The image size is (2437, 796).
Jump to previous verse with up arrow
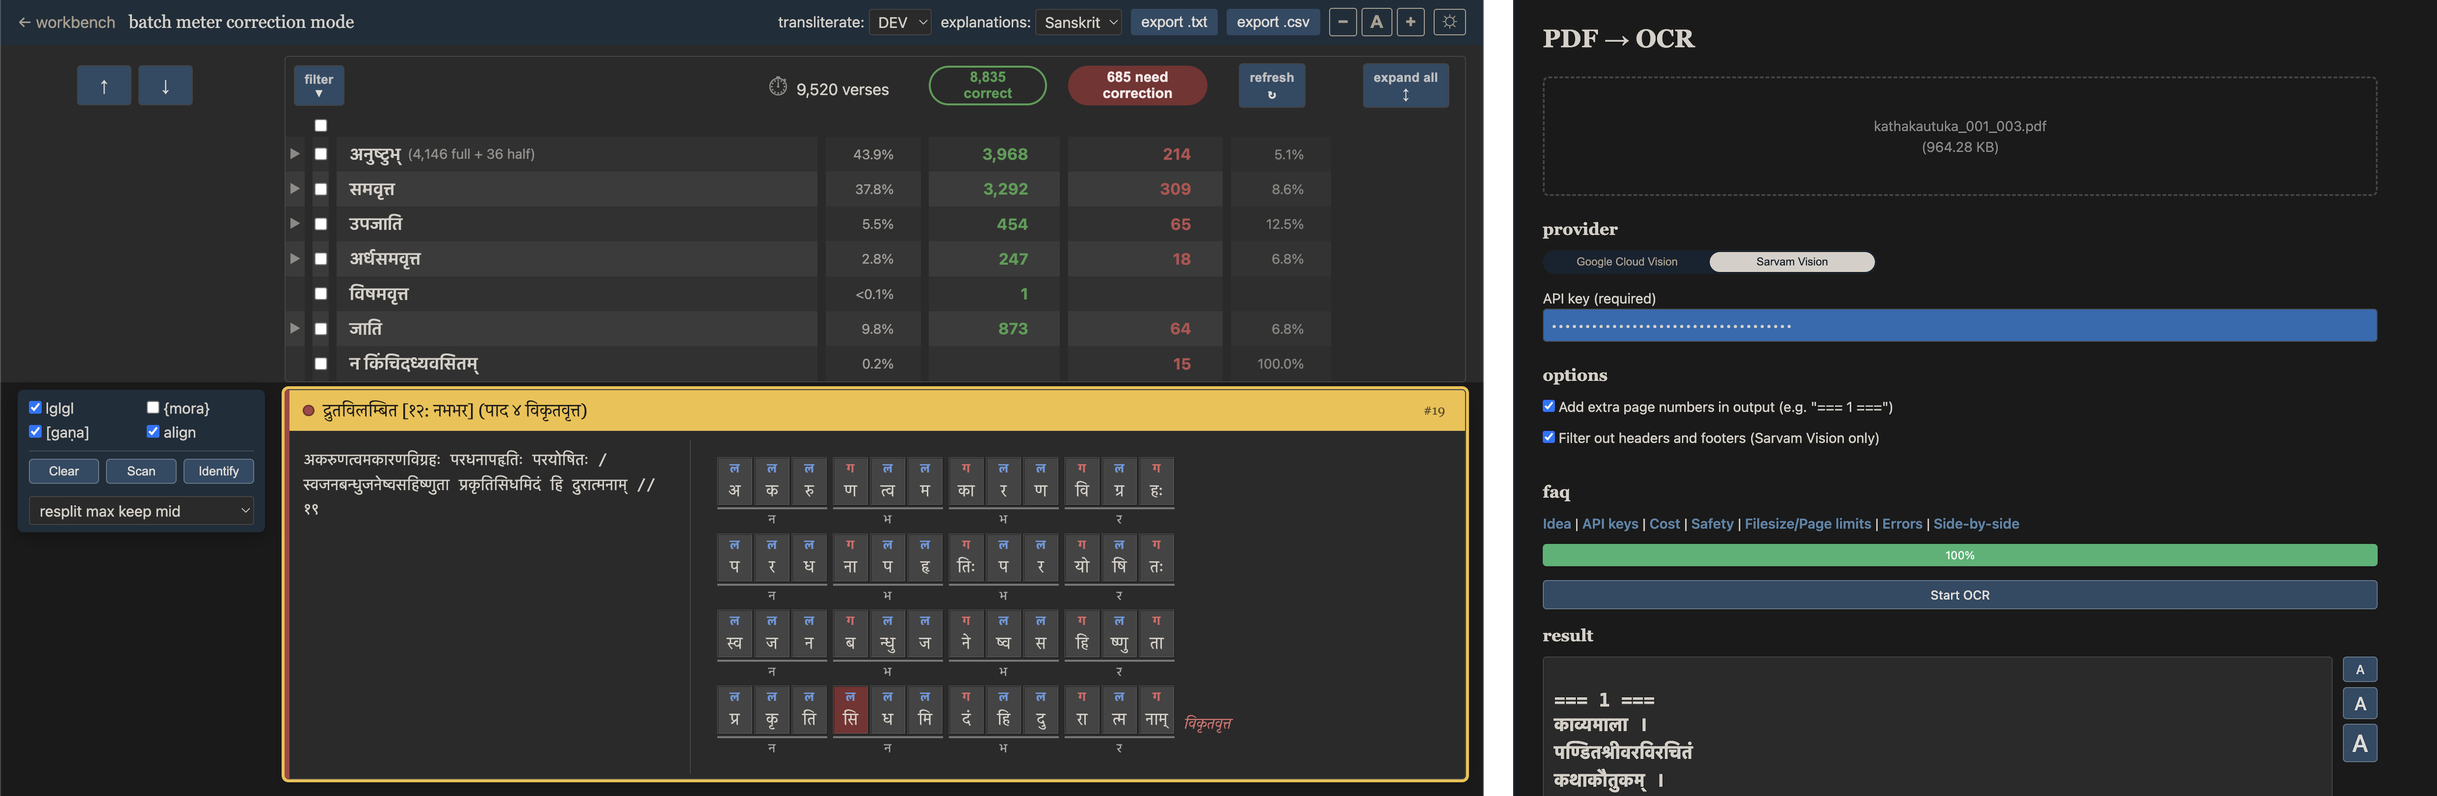point(104,86)
